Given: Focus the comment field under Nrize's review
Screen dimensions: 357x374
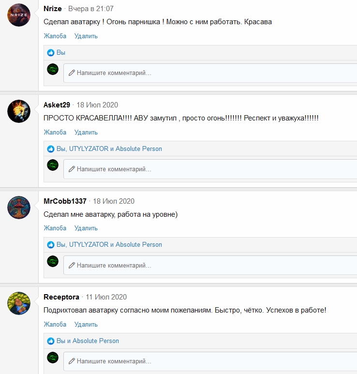Looking at the screenshot, I should coord(210,73).
